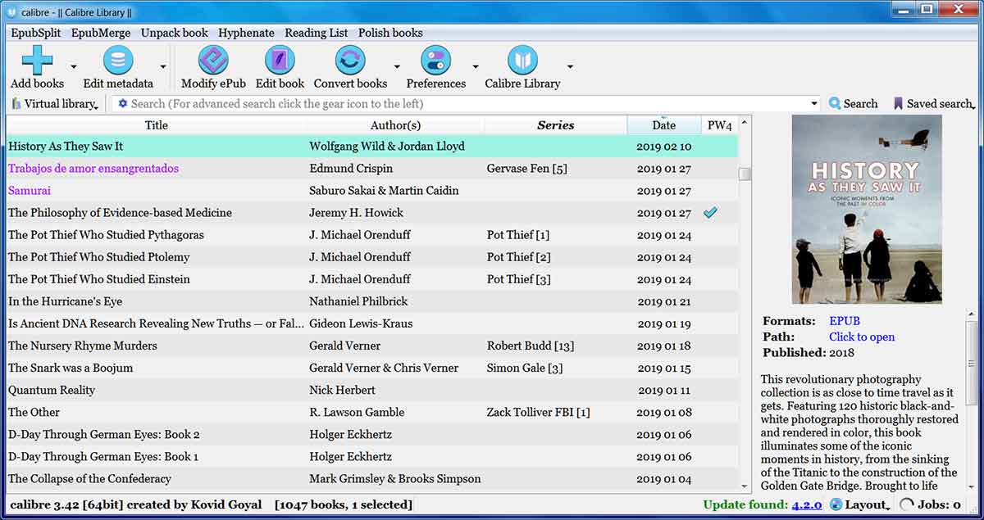Select 'D-Day Through German Eyes: Book 2'
Image resolution: width=984 pixels, height=520 pixels.
coord(103,434)
